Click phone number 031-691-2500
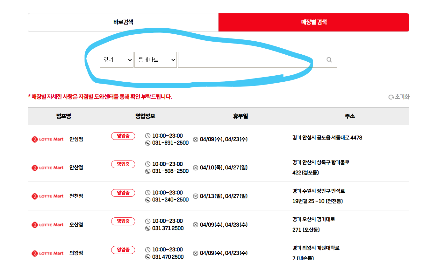Image resolution: width=445 pixels, height=260 pixels. click(x=170, y=143)
